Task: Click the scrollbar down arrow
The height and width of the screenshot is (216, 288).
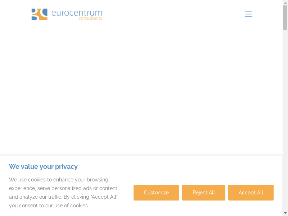Action: click(x=285, y=213)
